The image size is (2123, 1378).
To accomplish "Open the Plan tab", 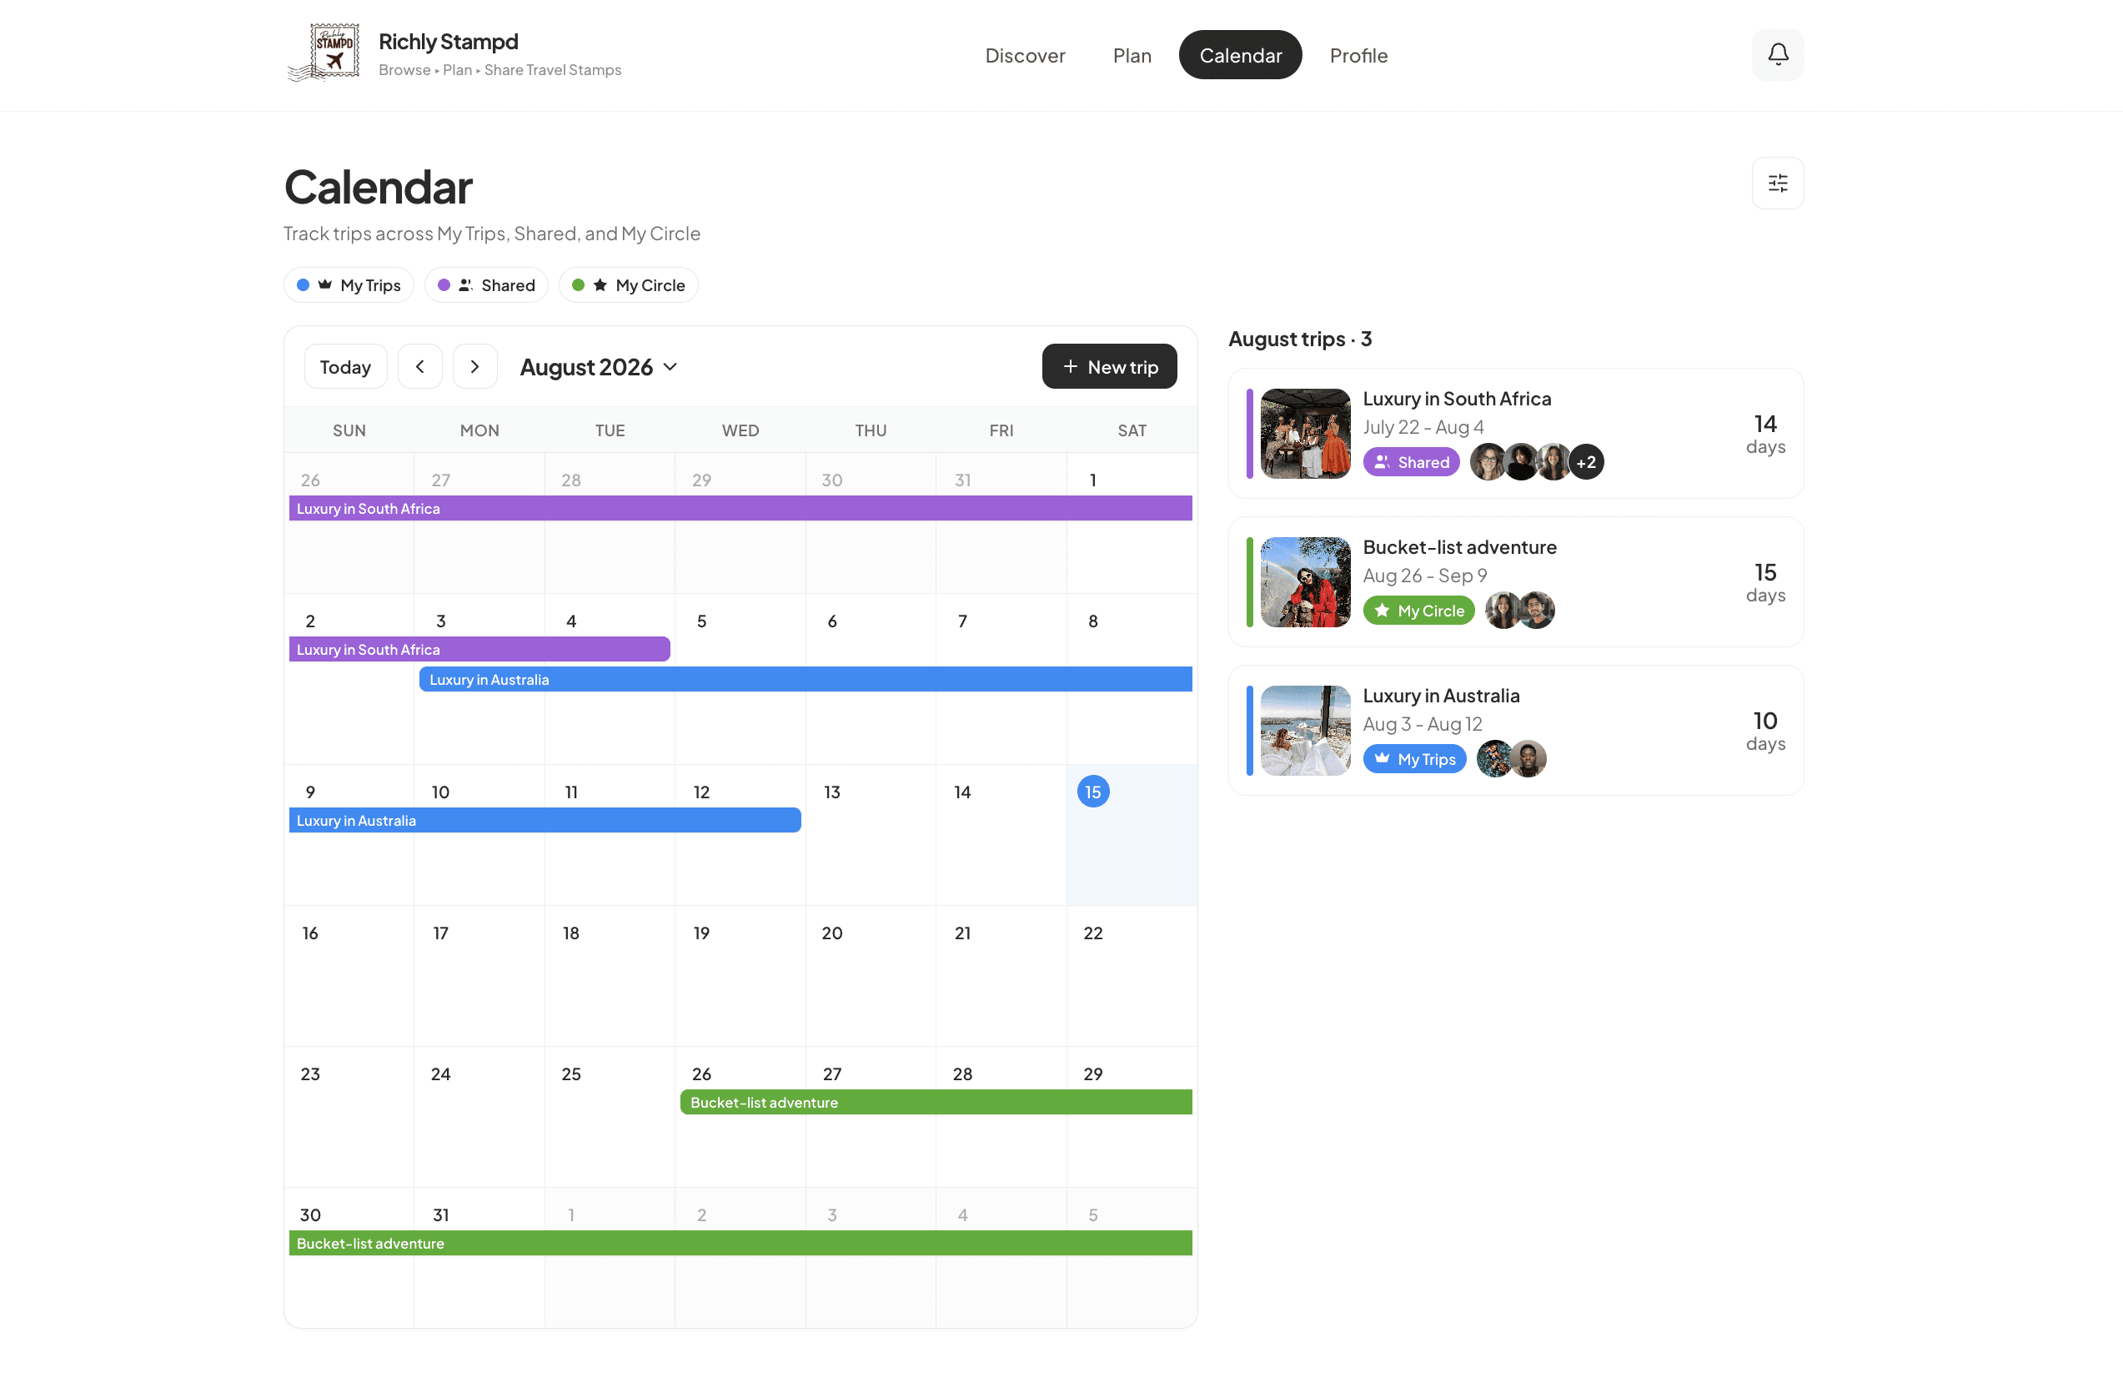I will 1132,55.
